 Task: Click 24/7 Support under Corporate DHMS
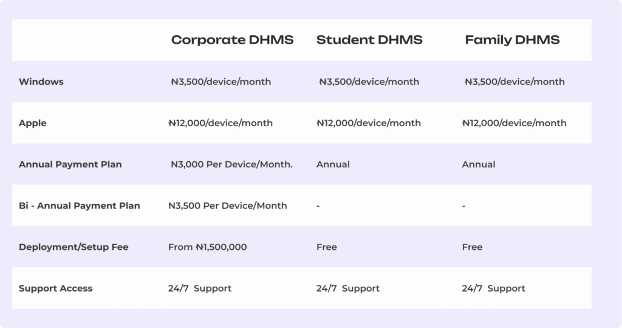pyautogui.click(x=200, y=288)
